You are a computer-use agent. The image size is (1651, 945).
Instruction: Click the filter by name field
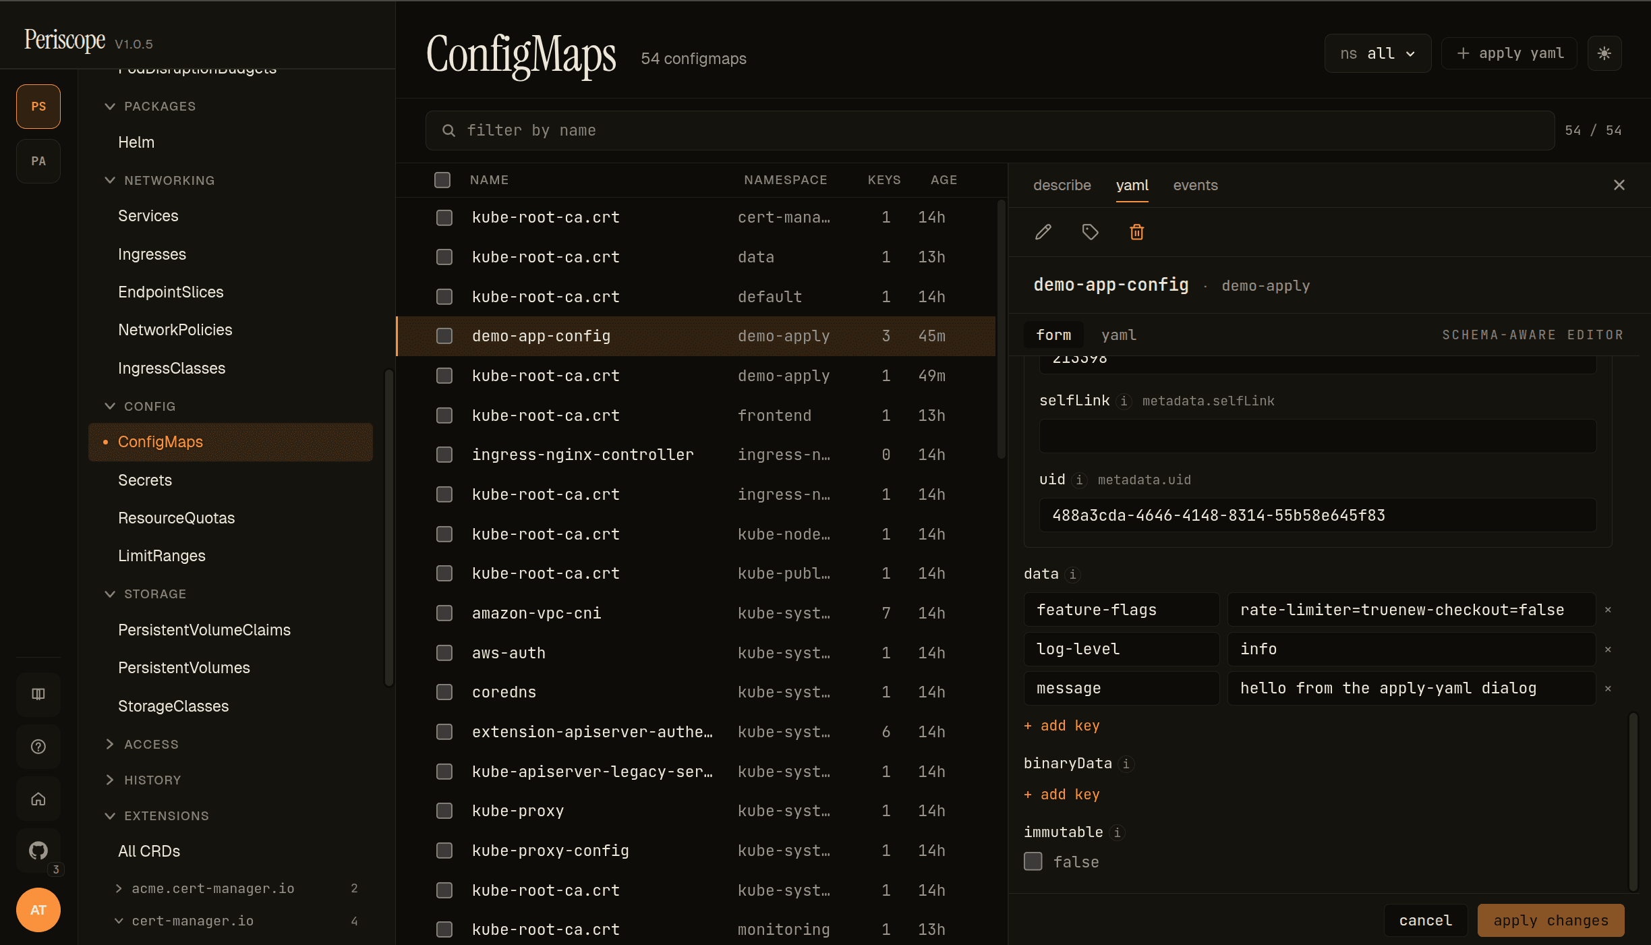coord(990,131)
